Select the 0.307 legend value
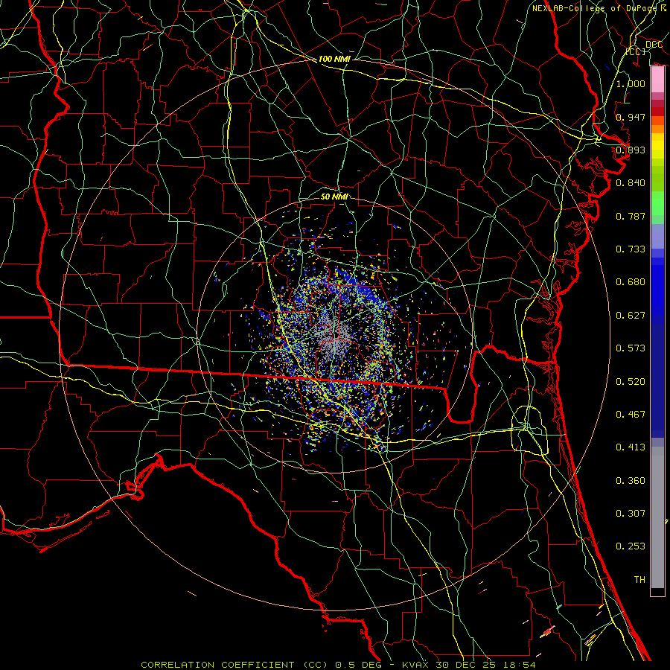Viewport: 670px width, 670px height. (631, 513)
